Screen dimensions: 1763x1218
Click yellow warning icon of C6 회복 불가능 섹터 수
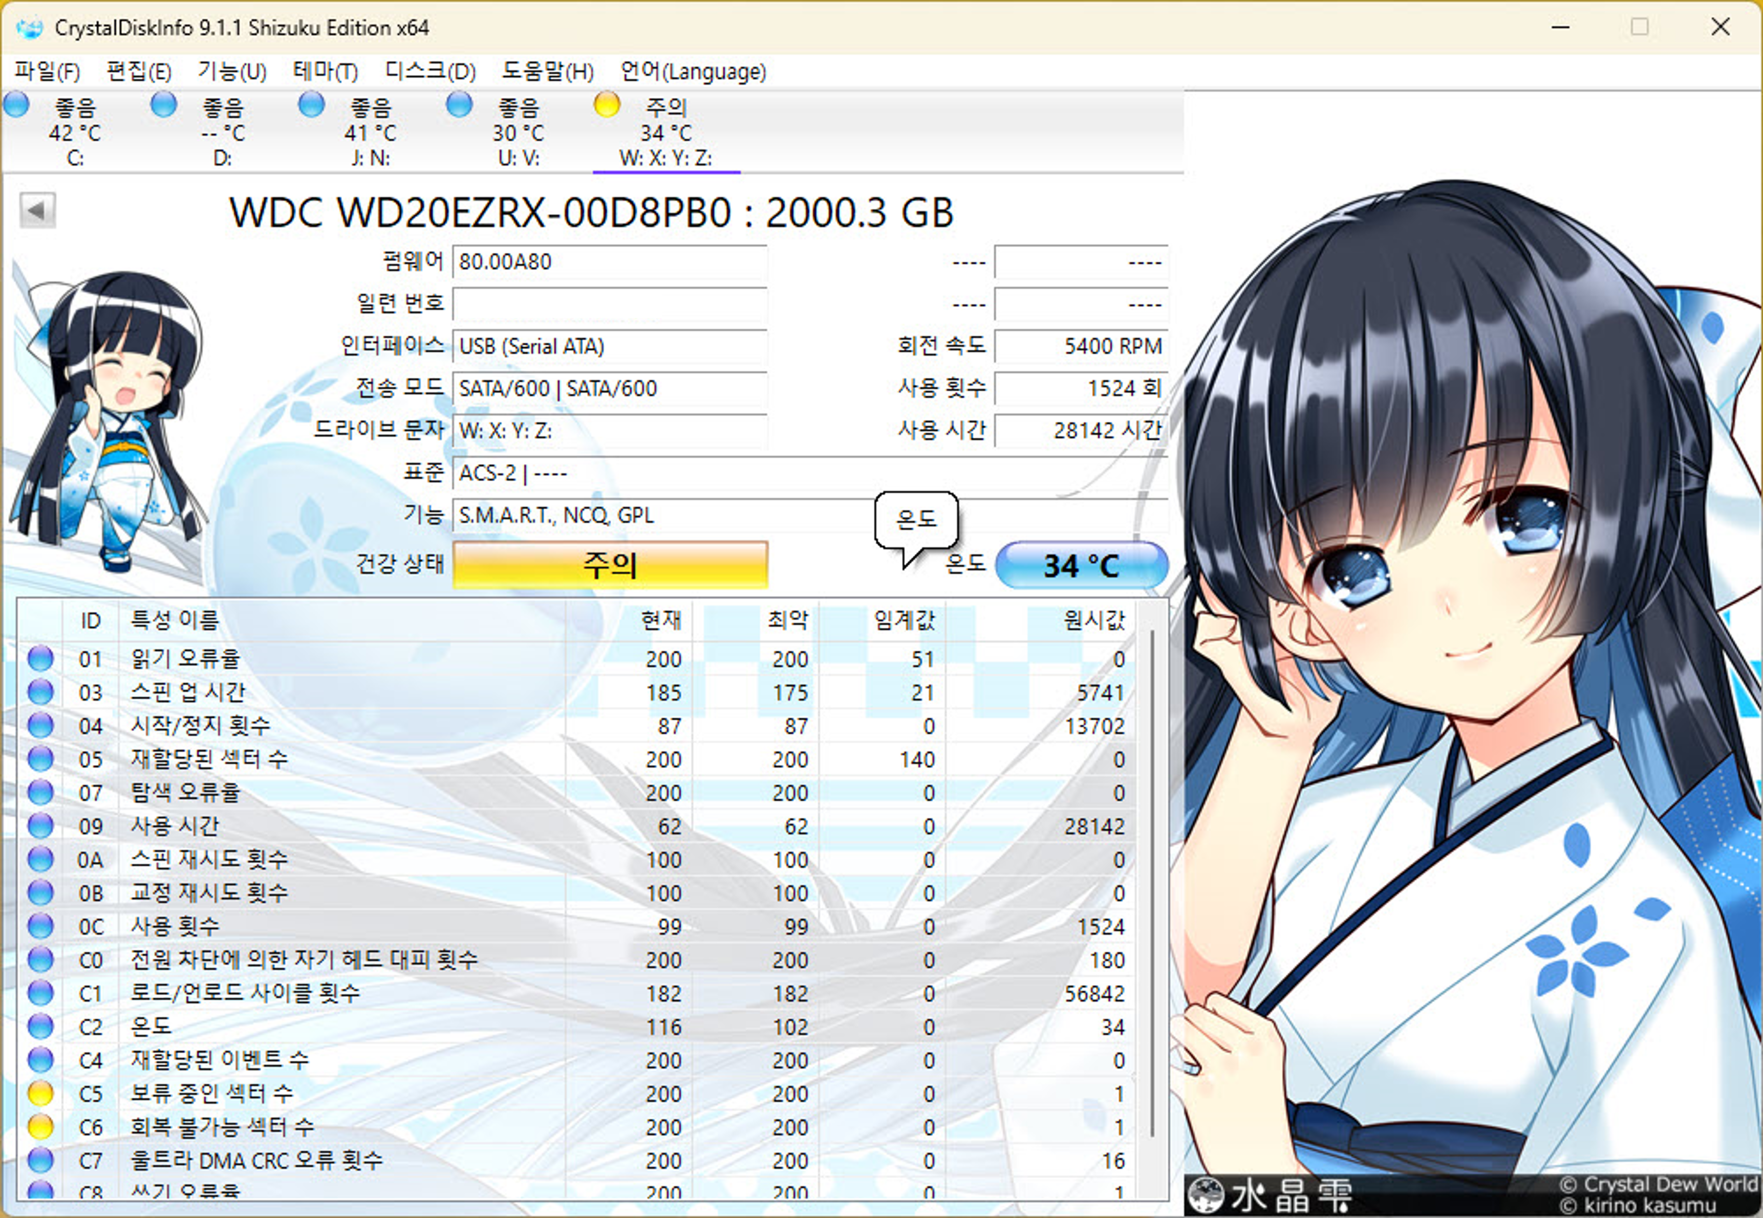pos(40,1126)
